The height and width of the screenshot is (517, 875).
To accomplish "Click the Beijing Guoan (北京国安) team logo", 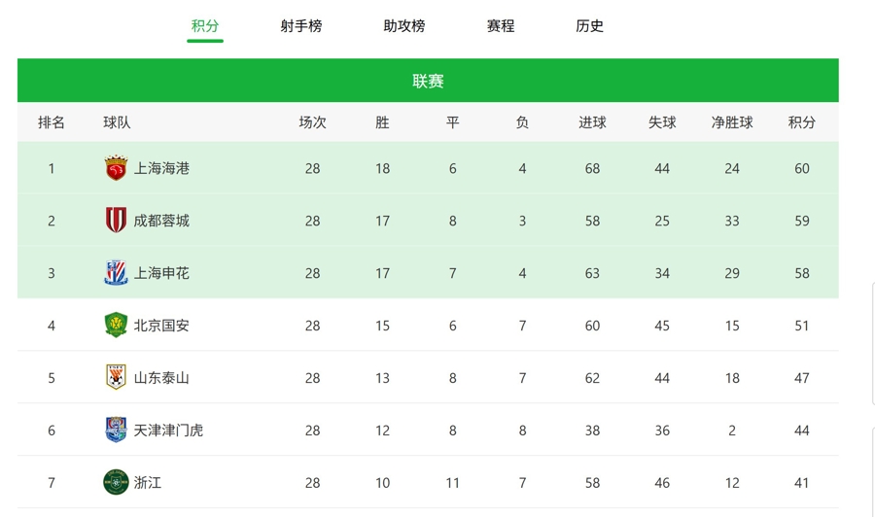I will pos(116,326).
